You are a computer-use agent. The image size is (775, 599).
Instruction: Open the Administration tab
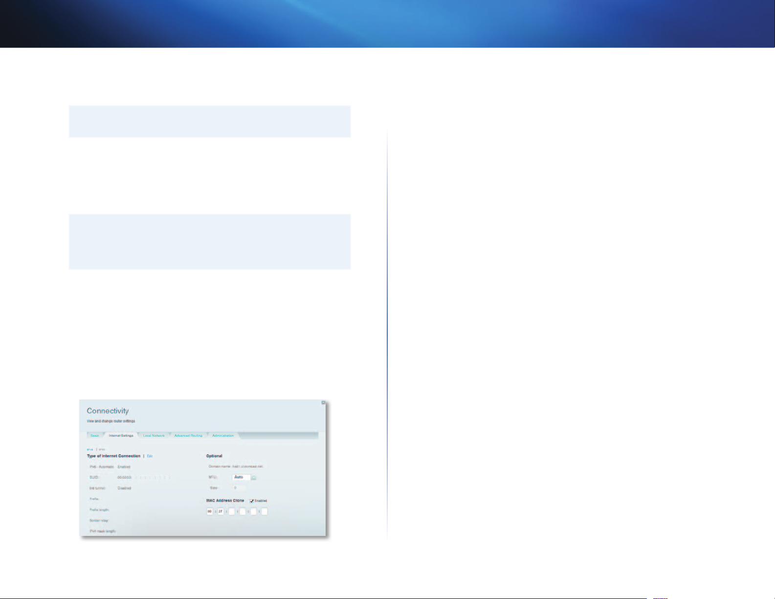coord(223,436)
